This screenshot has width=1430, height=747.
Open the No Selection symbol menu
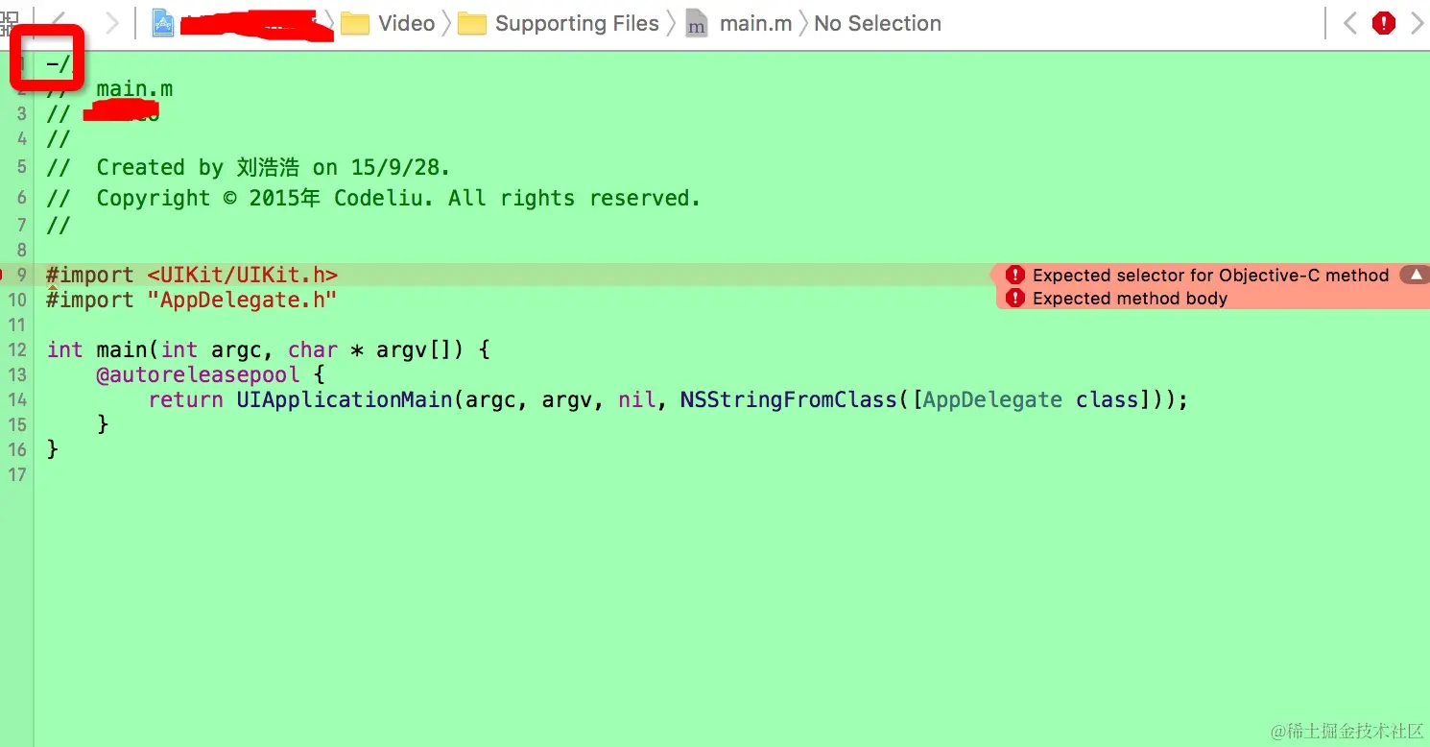pyautogui.click(x=877, y=23)
